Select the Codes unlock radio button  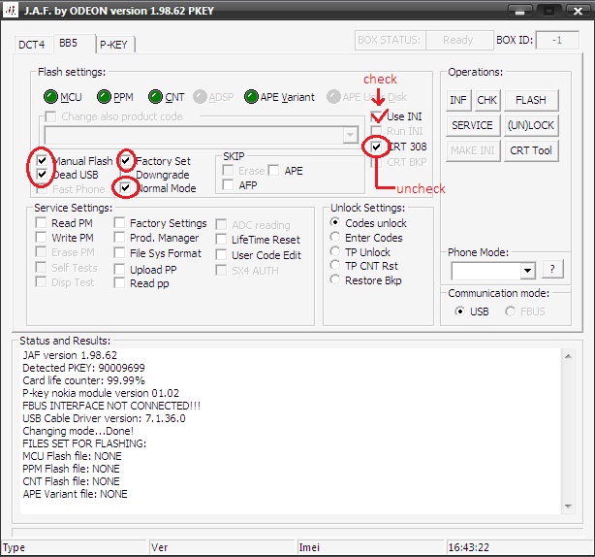(x=334, y=222)
